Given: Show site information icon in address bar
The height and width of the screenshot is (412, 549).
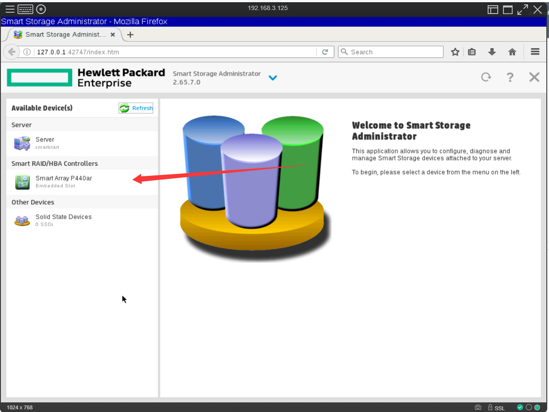Looking at the screenshot, I should (27, 52).
